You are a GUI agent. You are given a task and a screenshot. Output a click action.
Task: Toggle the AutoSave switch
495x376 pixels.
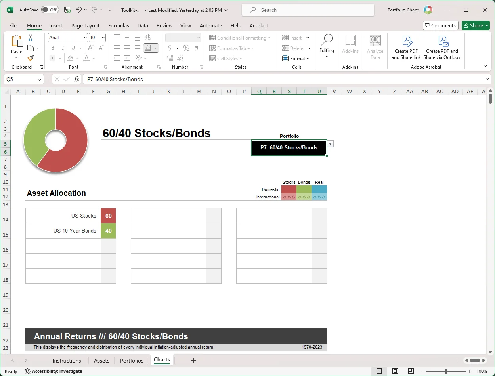coord(50,10)
